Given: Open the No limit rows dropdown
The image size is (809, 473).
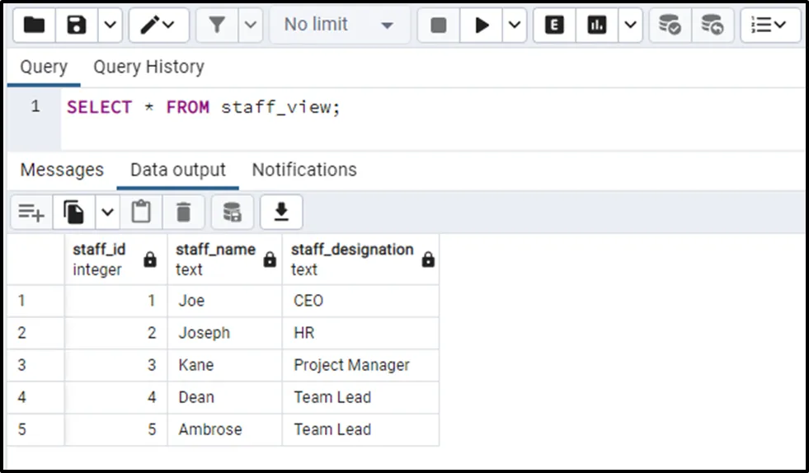Looking at the screenshot, I should (339, 26).
